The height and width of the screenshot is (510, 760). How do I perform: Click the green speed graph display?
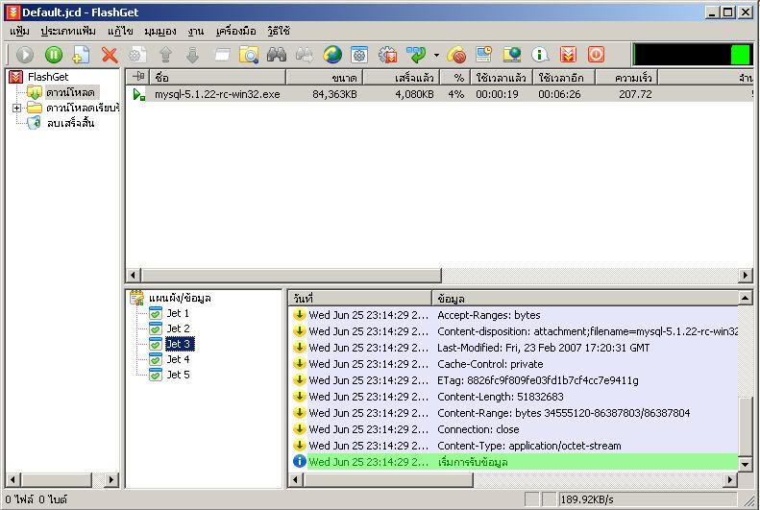692,55
